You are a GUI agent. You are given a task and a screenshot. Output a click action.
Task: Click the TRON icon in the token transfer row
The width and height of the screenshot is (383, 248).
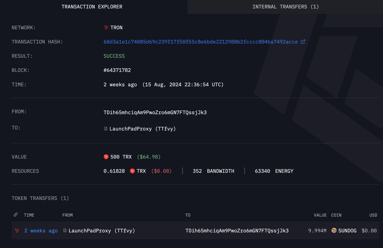point(17,231)
